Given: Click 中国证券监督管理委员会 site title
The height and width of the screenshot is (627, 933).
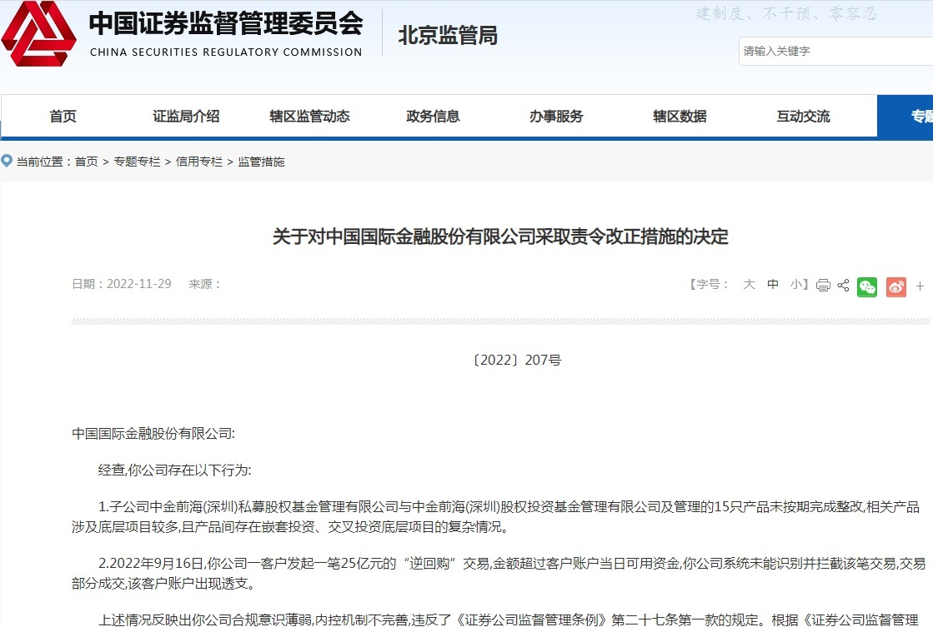Looking at the screenshot, I should 225,23.
